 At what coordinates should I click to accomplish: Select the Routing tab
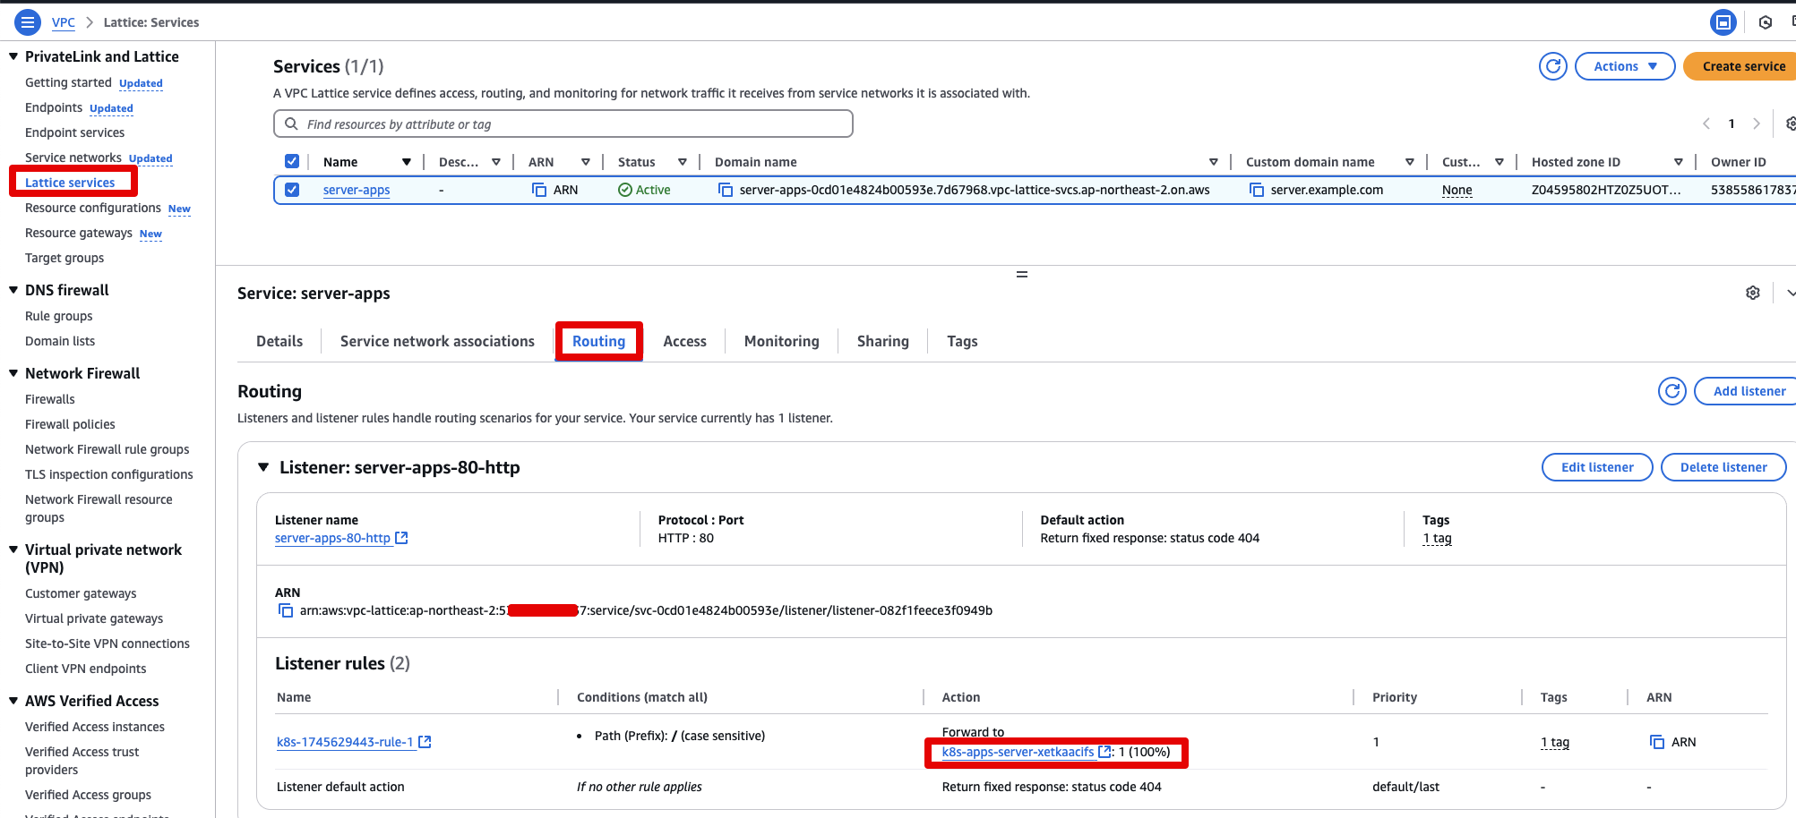[598, 341]
